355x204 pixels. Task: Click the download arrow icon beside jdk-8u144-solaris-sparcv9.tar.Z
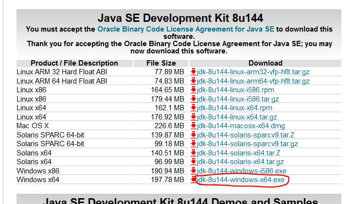[x=194, y=135]
